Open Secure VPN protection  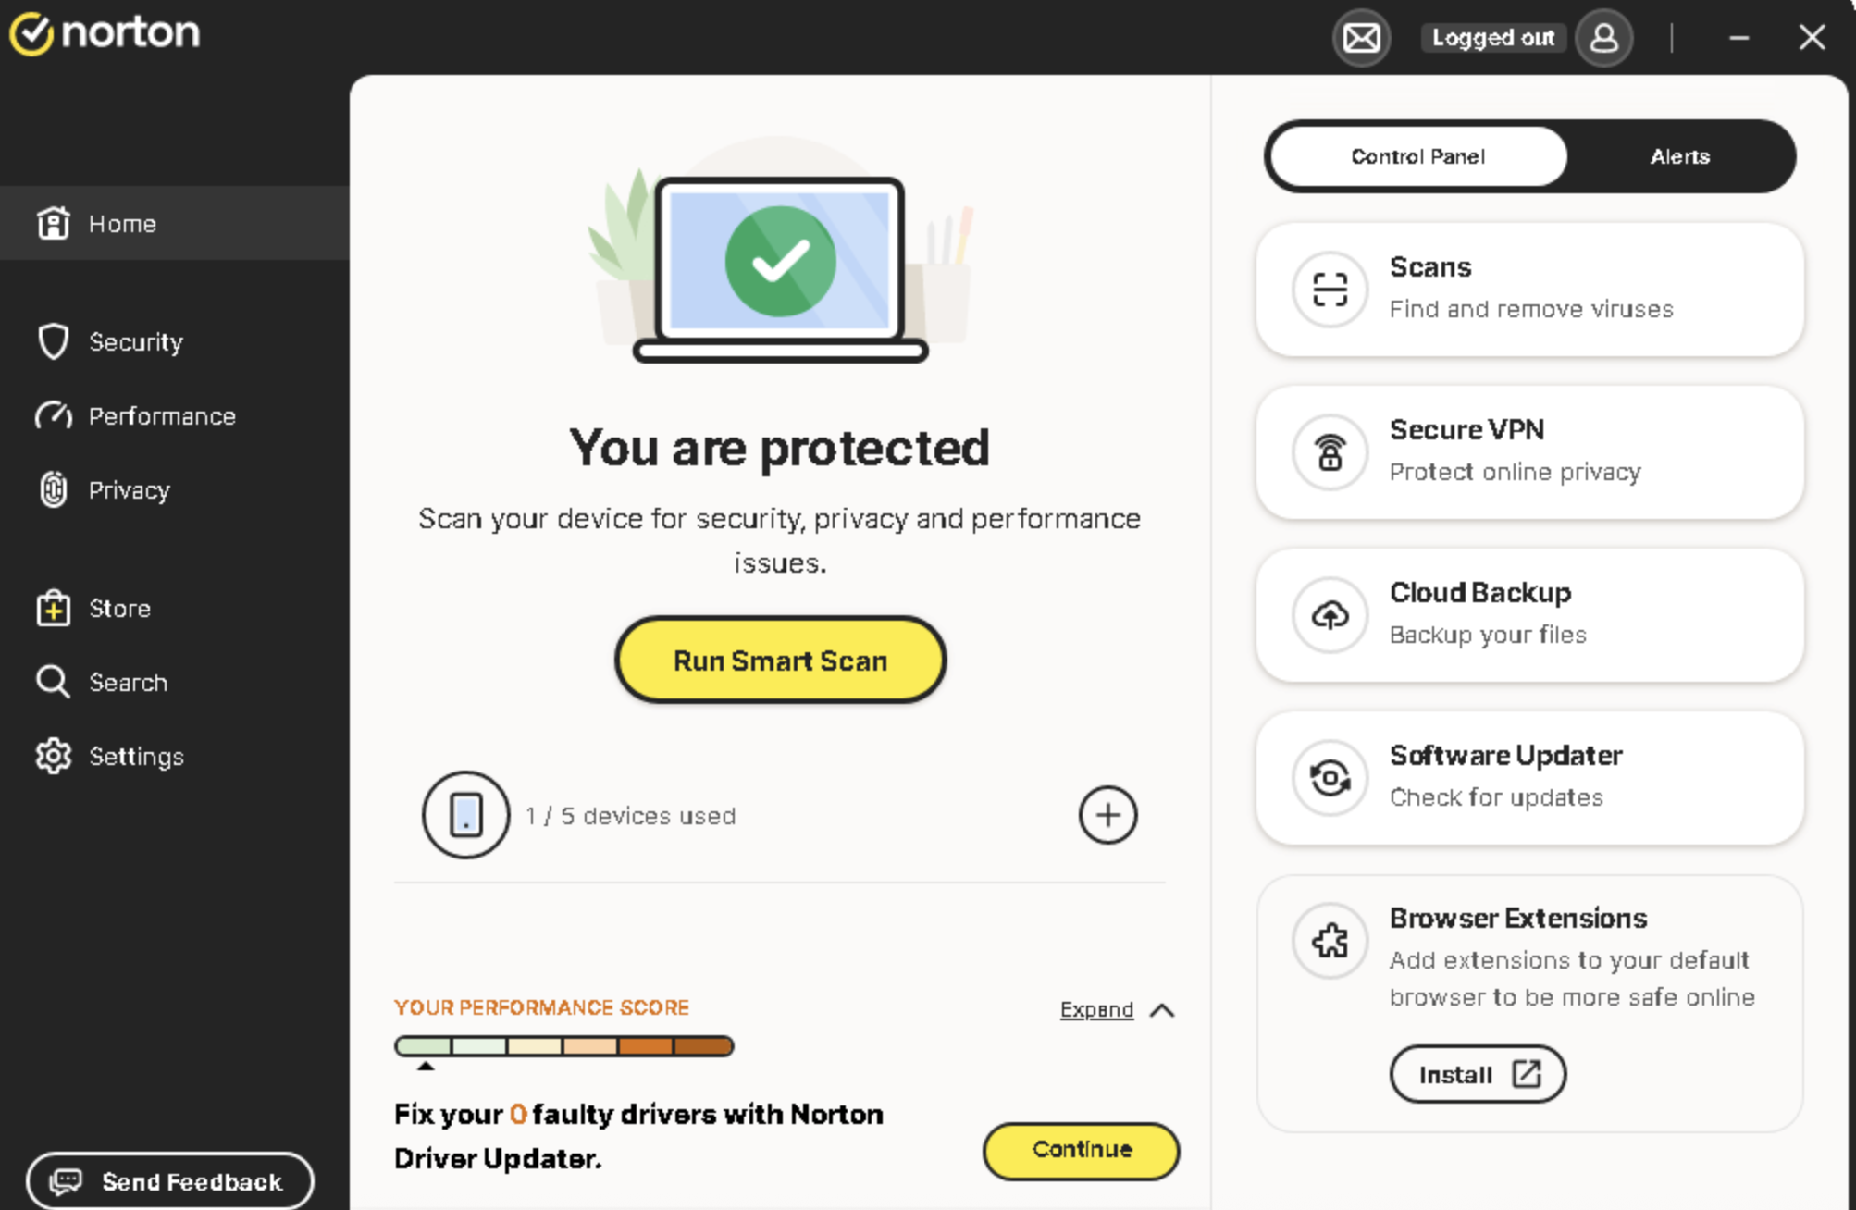click(1528, 451)
